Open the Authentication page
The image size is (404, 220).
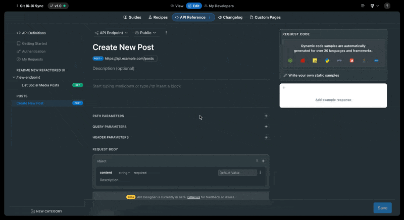point(31,51)
